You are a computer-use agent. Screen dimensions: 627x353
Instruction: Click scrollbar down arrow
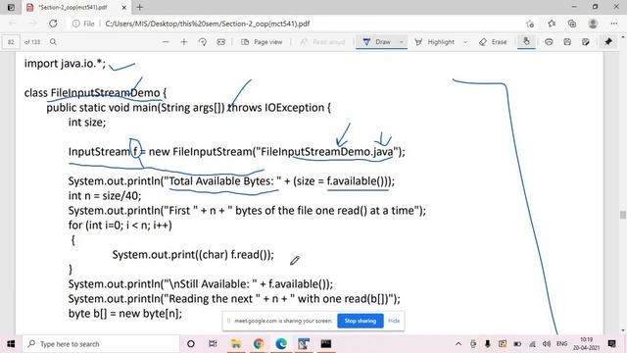[623, 330]
